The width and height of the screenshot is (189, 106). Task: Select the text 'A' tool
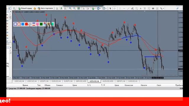tap(141, 9)
